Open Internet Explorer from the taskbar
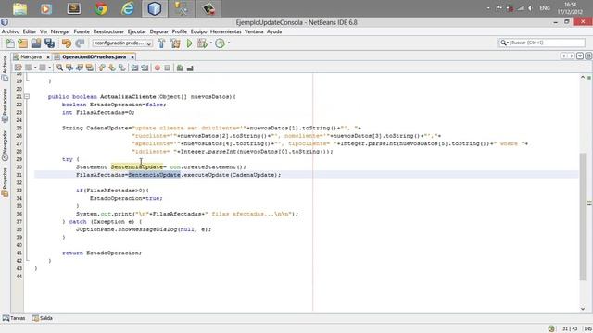The height and width of the screenshot is (333, 593). 128,8
